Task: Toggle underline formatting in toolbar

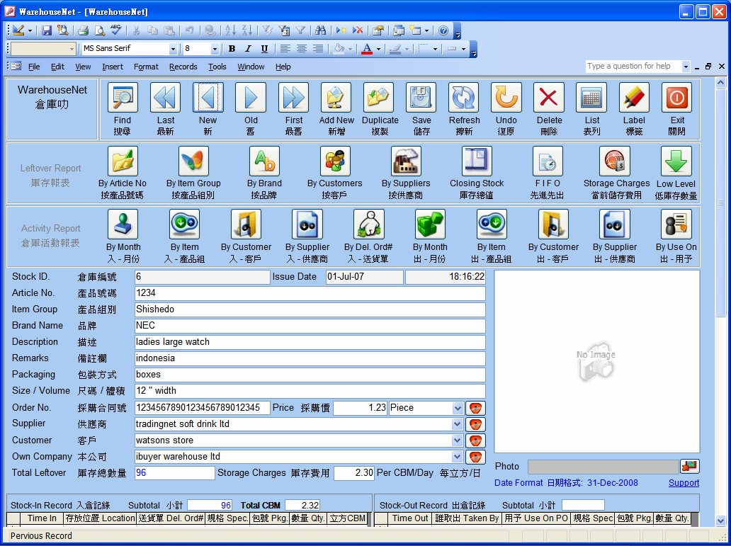Action: (264, 49)
